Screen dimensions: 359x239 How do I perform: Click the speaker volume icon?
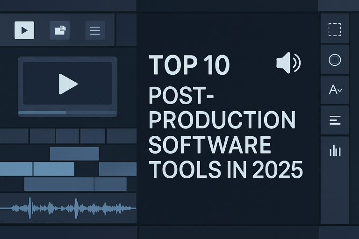point(288,63)
